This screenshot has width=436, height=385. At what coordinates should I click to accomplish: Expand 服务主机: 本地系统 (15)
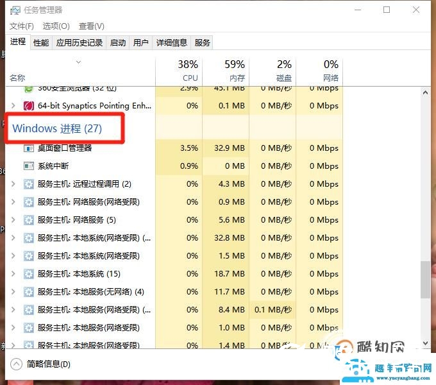pos(13,274)
